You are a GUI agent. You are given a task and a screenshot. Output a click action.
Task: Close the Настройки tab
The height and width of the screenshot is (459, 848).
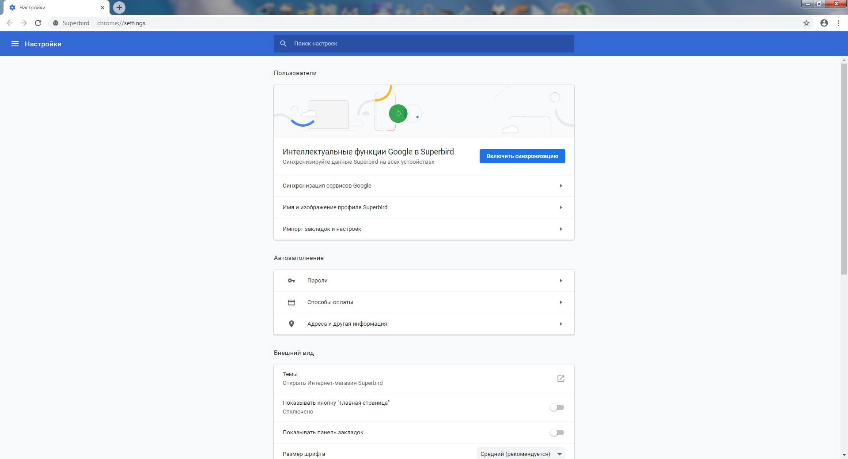pyautogui.click(x=102, y=8)
